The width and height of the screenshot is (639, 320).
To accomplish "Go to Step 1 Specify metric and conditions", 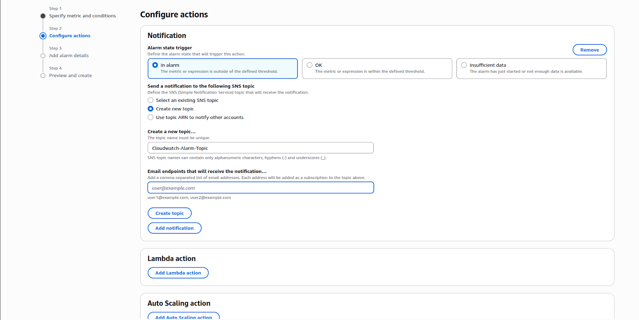I will click(82, 16).
